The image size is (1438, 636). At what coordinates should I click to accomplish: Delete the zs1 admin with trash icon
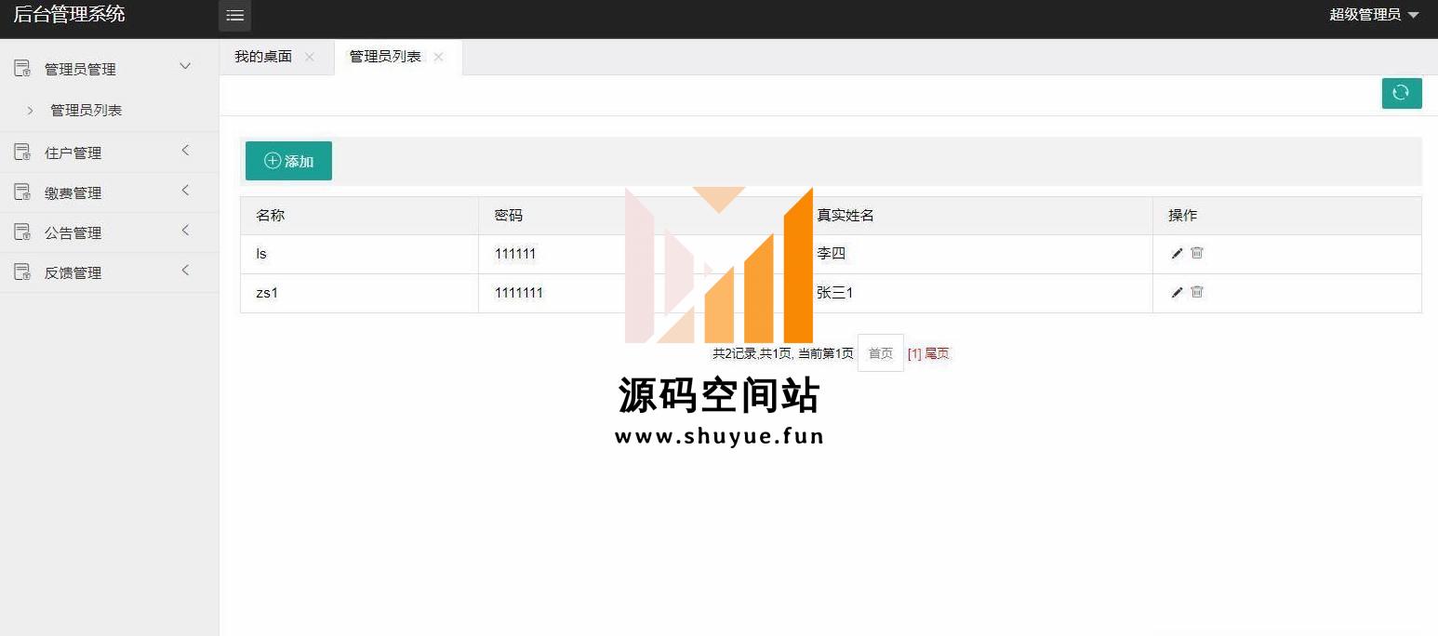pyautogui.click(x=1197, y=292)
